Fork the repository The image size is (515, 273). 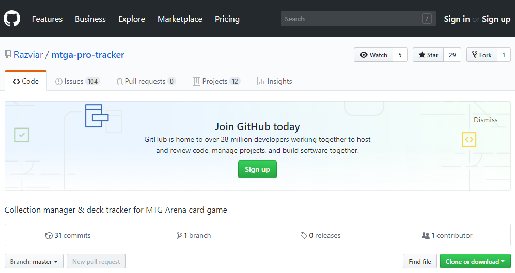coord(481,55)
